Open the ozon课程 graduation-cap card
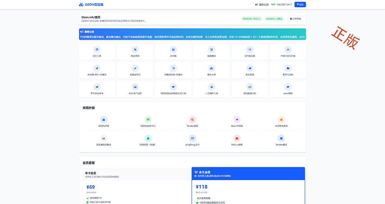This screenshot has width=385, height=204. click(288, 89)
